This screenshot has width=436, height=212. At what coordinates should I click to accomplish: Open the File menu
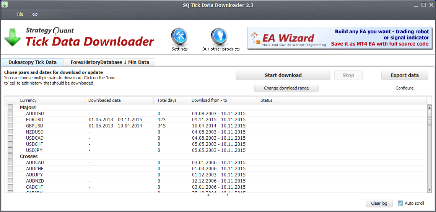20,14
